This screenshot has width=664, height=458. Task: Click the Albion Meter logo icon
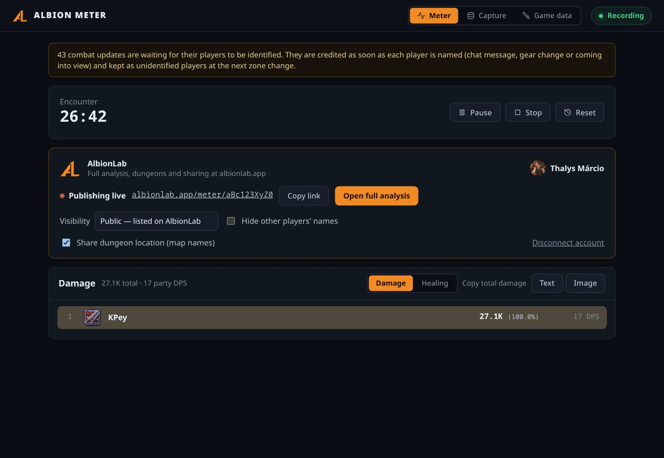(x=20, y=16)
